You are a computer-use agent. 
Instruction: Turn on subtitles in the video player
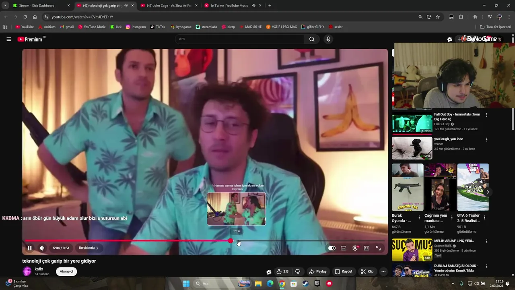(344, 248)
